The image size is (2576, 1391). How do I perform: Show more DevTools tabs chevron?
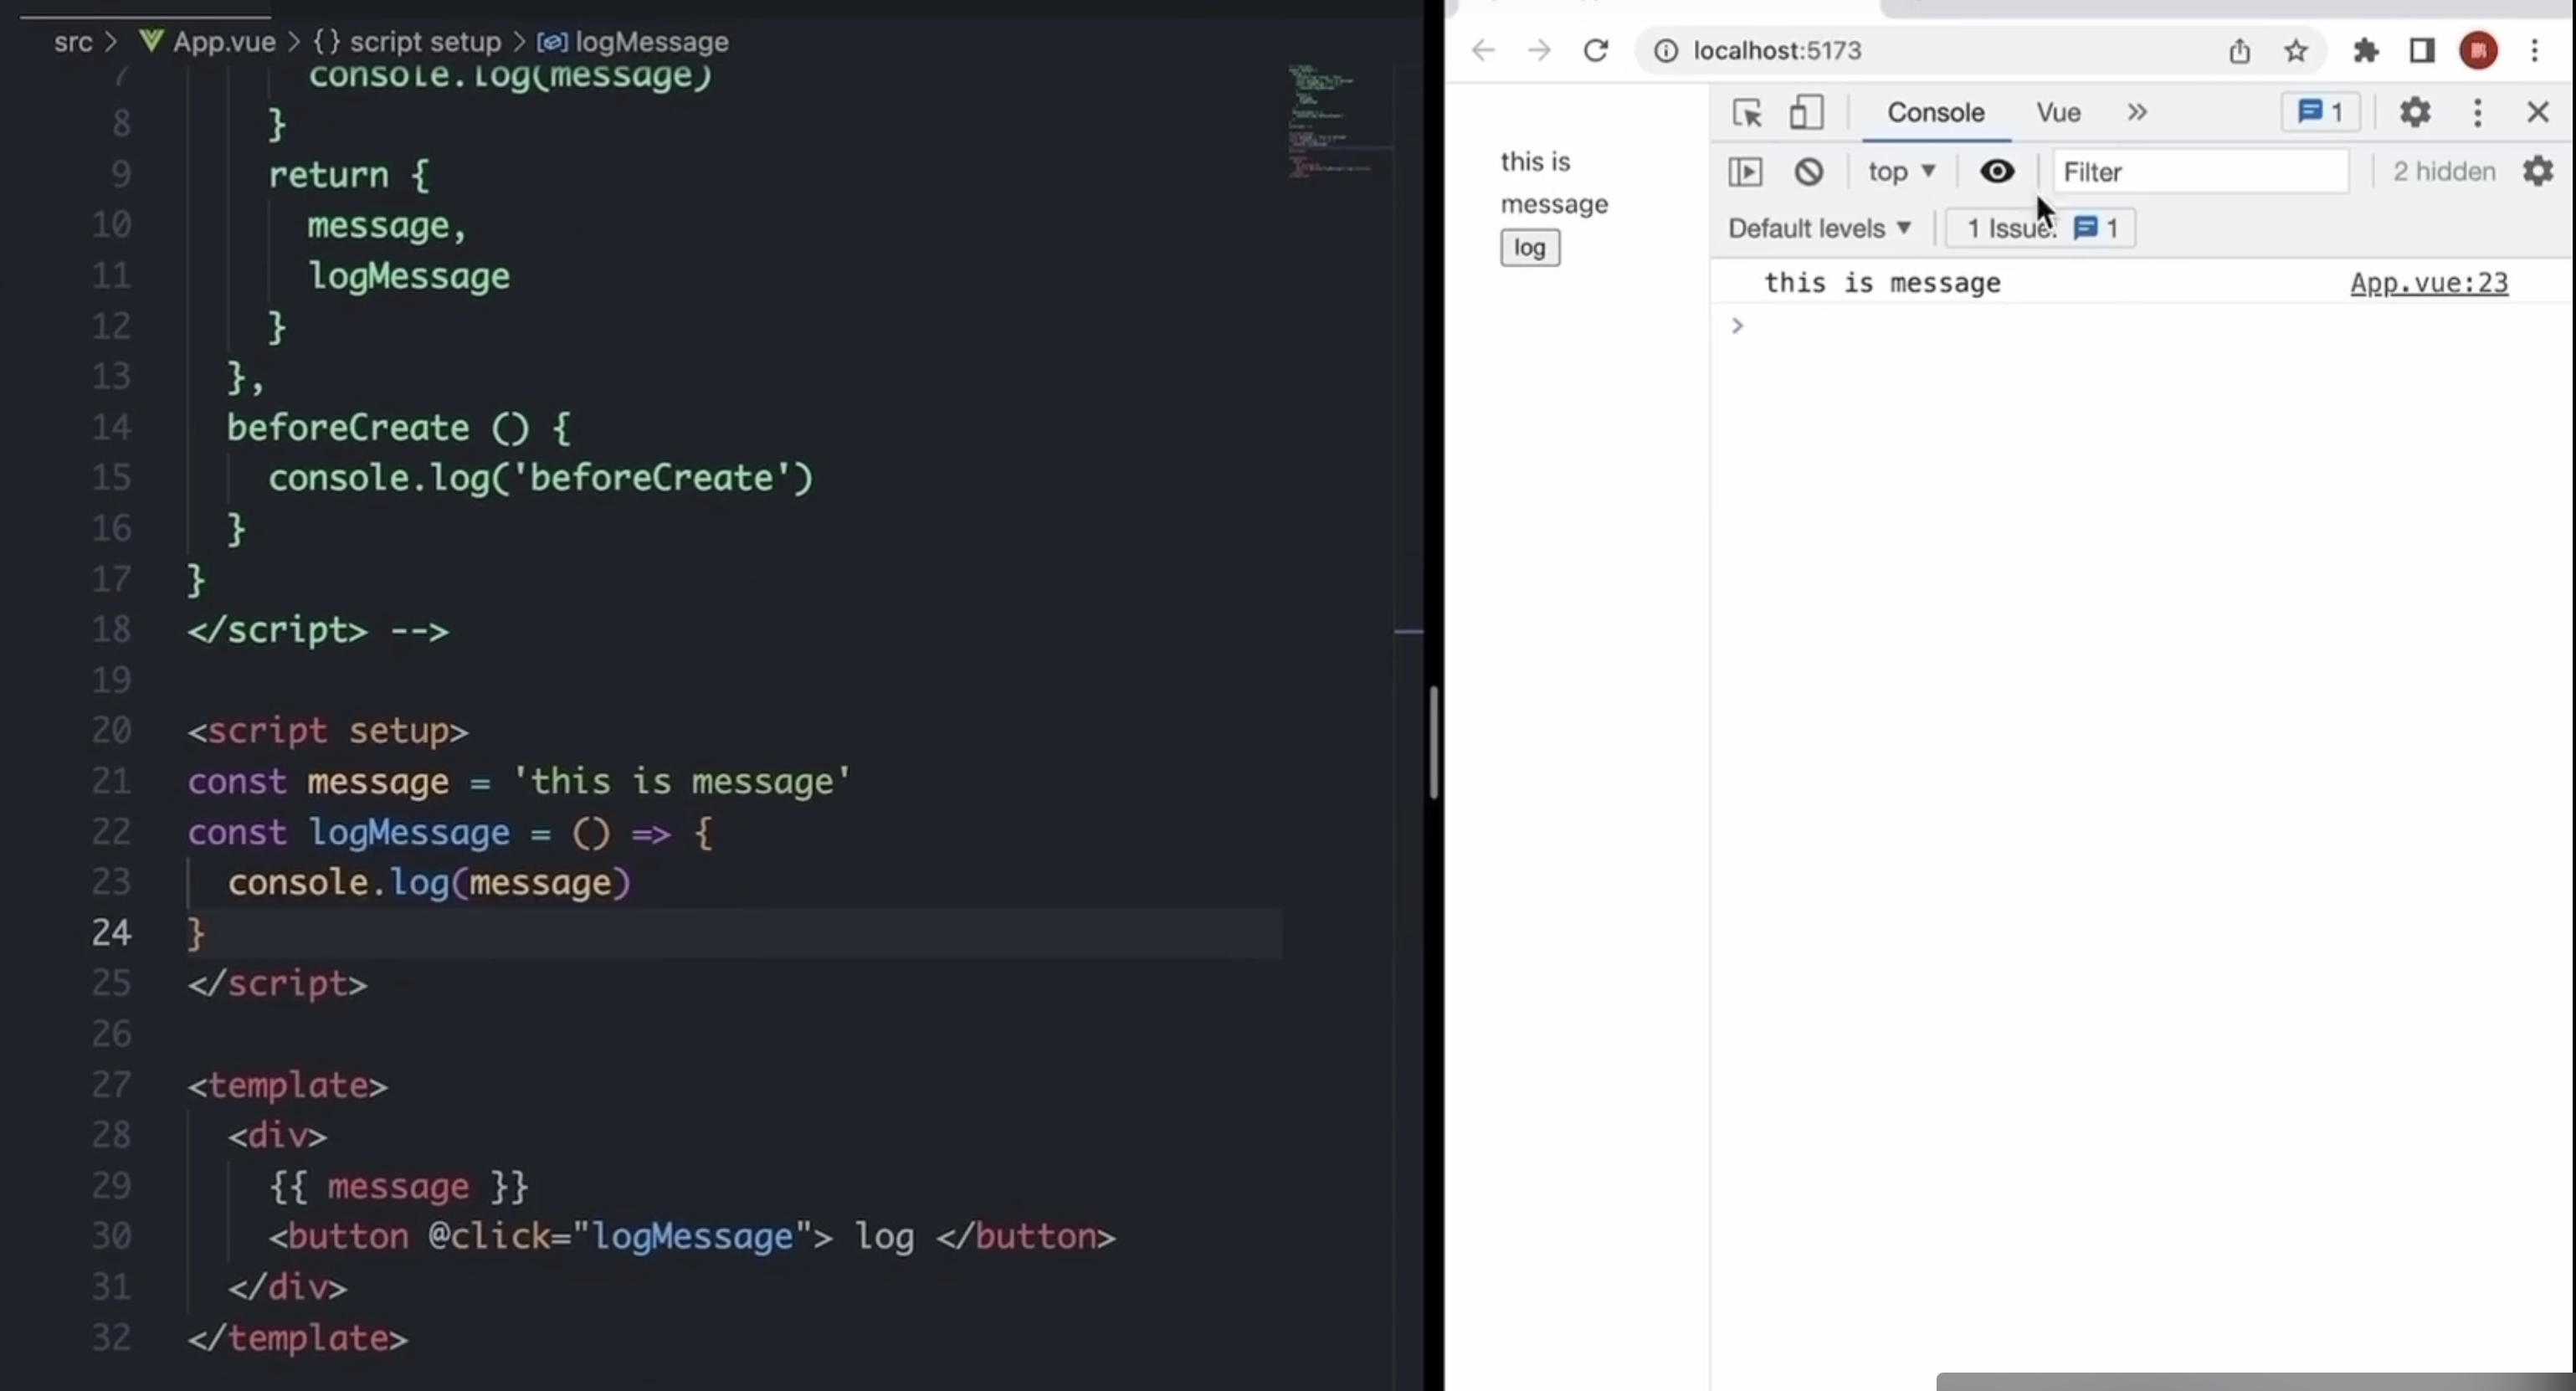pyautogui.click(x=2137, y=112)
